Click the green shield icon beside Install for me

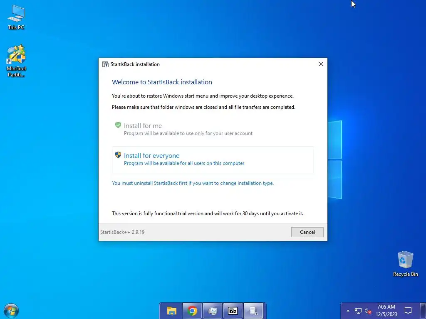(x=118, y=125)
